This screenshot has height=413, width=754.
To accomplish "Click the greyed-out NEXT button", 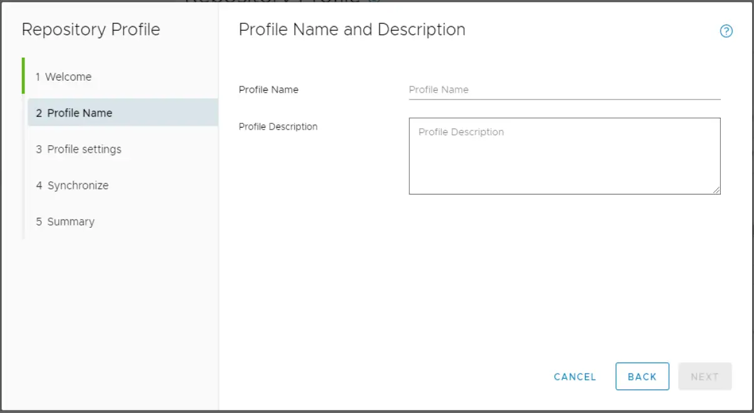I will tap(705, 377).
